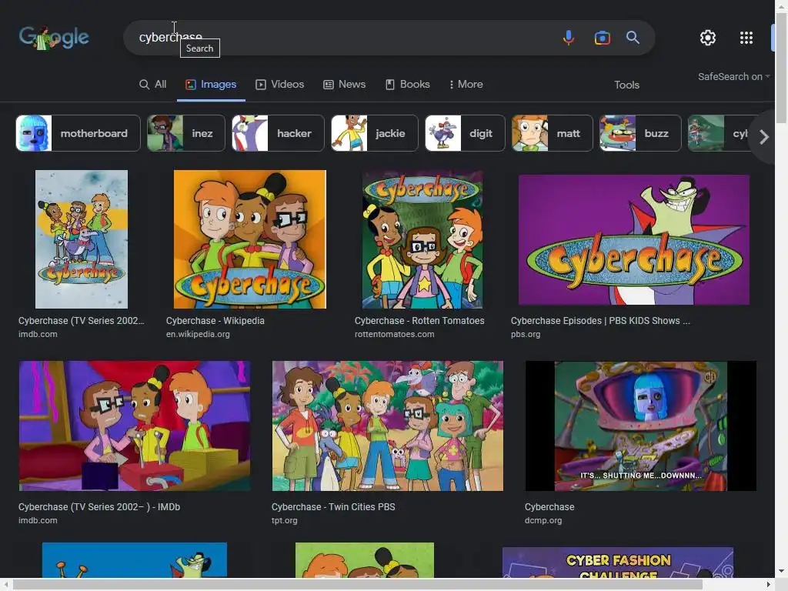This screenshot has width=788, height=591.
Task: Open the imdb.com Cyberchase poster thumbnail
Action: tap(82, 239)
